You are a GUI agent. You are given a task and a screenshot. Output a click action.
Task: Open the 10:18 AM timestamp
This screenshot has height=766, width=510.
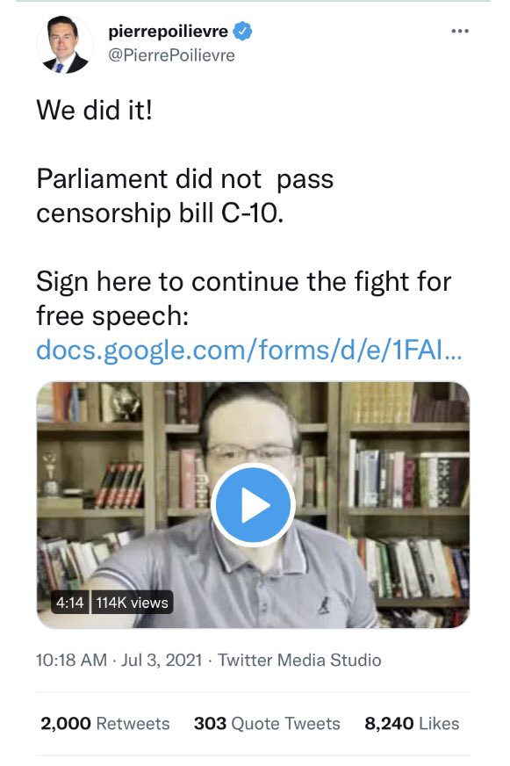point(71,660)
